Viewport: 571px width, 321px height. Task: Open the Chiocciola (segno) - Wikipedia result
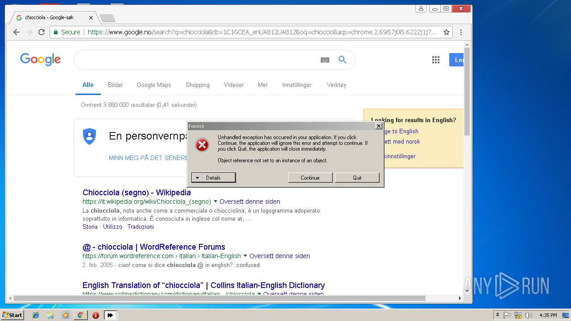(137, 193)
